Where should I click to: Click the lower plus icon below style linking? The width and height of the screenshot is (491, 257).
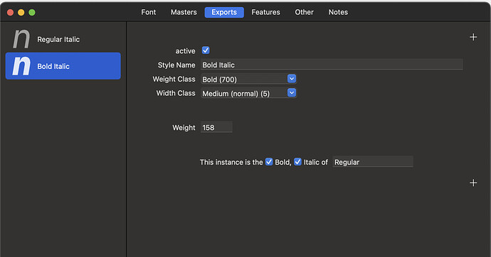[x=473, y=182]
